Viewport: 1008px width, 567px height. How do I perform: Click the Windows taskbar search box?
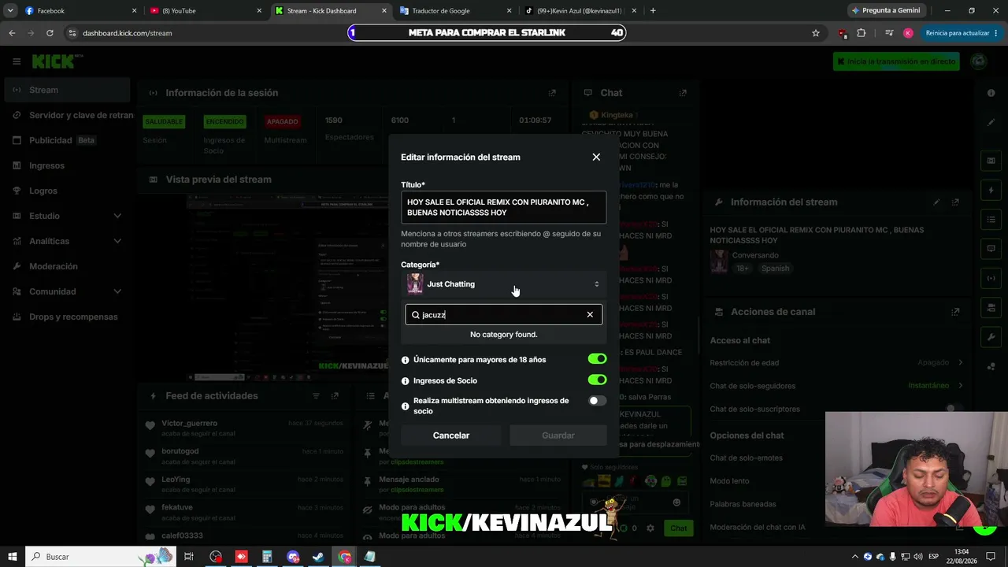100,557
